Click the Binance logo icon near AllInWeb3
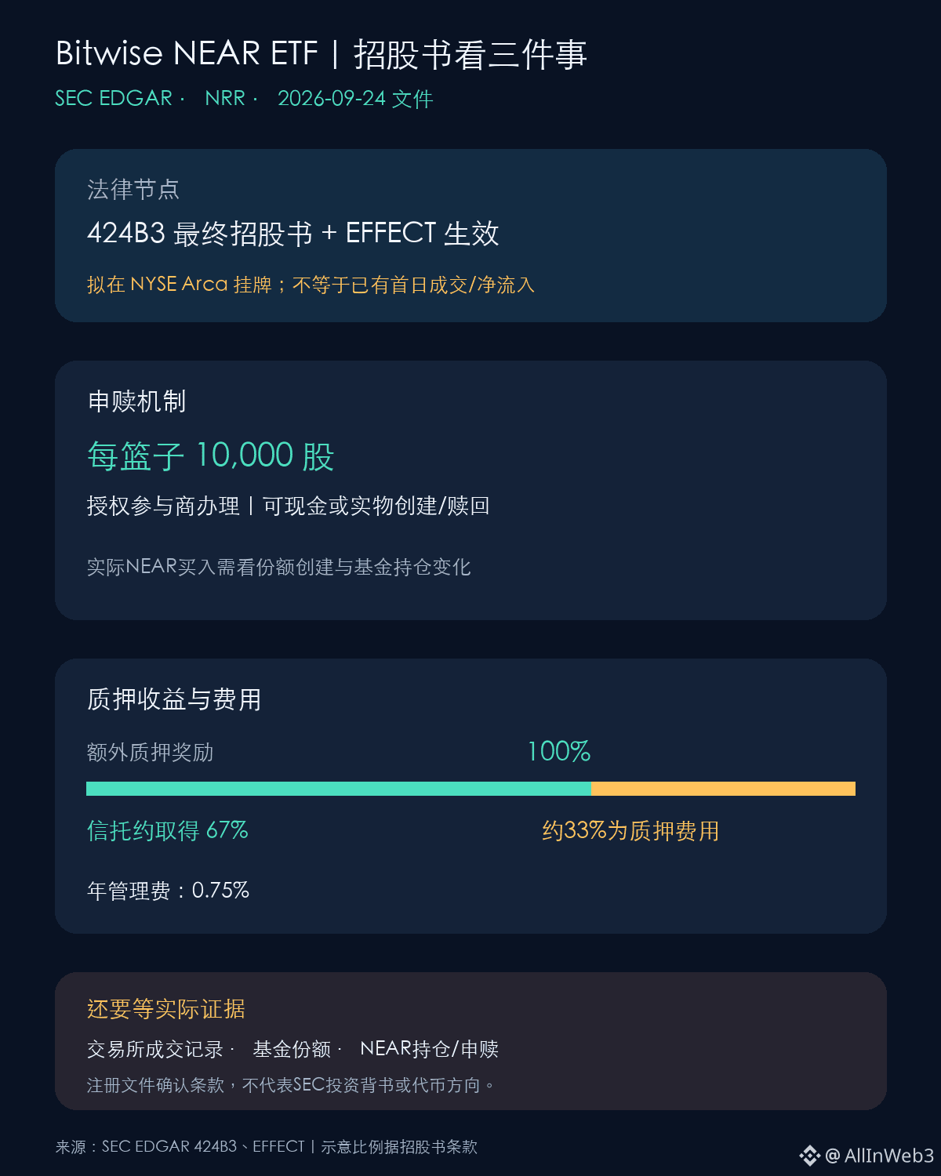 (809, 1155)
